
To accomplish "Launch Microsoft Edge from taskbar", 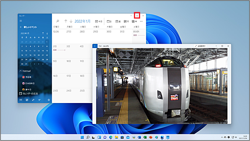I will pyautogui.click(x=111, y=137).
